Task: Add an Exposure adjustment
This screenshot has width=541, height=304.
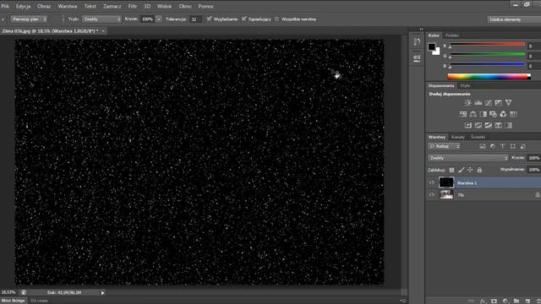Action: click(x=498, y=103)
